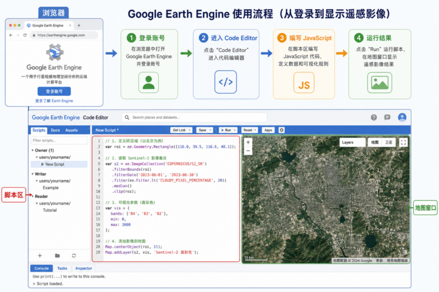
Task: Open the Save dropdown arrow
Action: tap(210, 130)
